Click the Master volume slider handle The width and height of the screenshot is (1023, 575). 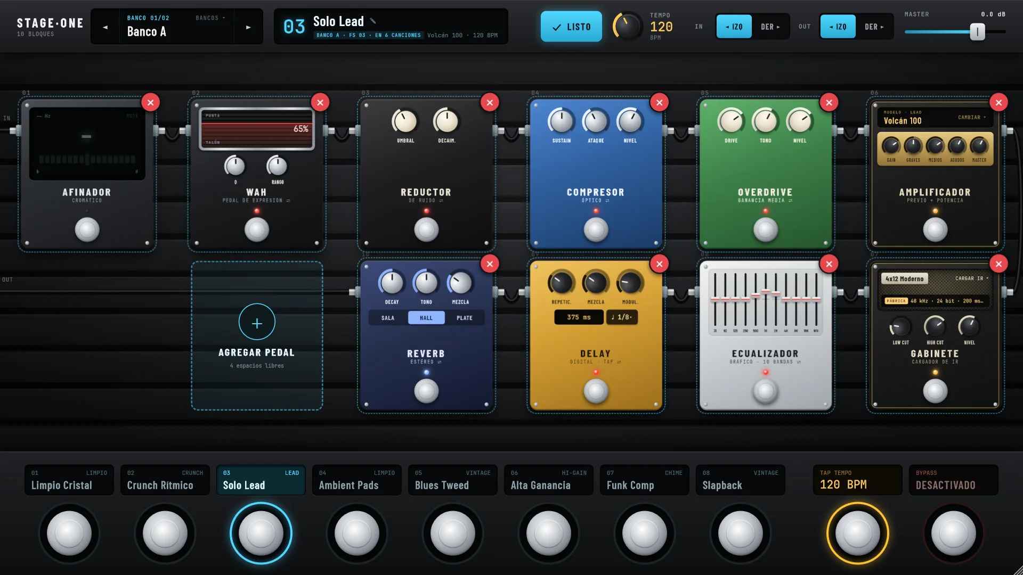[x=977, y=32]
